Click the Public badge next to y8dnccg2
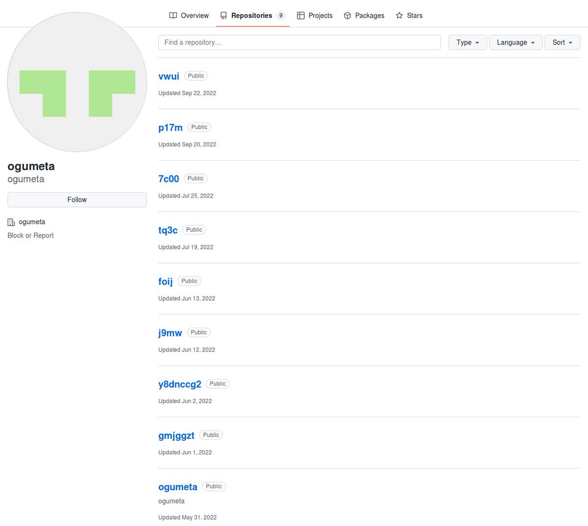The width and height of the screenshot is (588, 526). tap(218, 384)
